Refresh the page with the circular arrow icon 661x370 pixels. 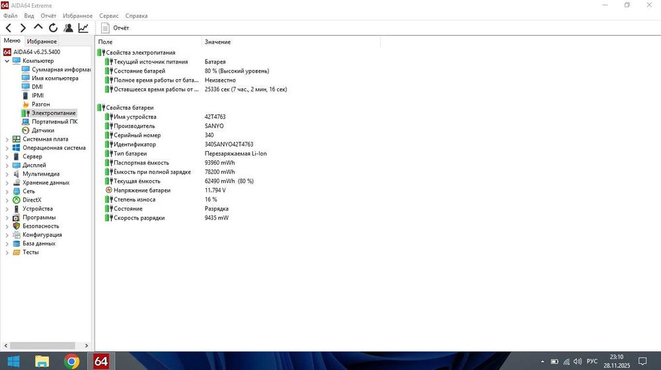(53, 28)
